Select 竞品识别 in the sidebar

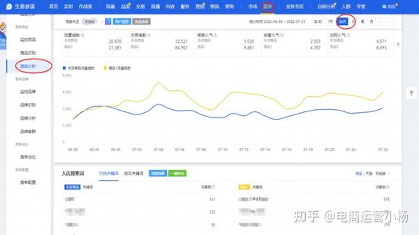coord(28,53)
